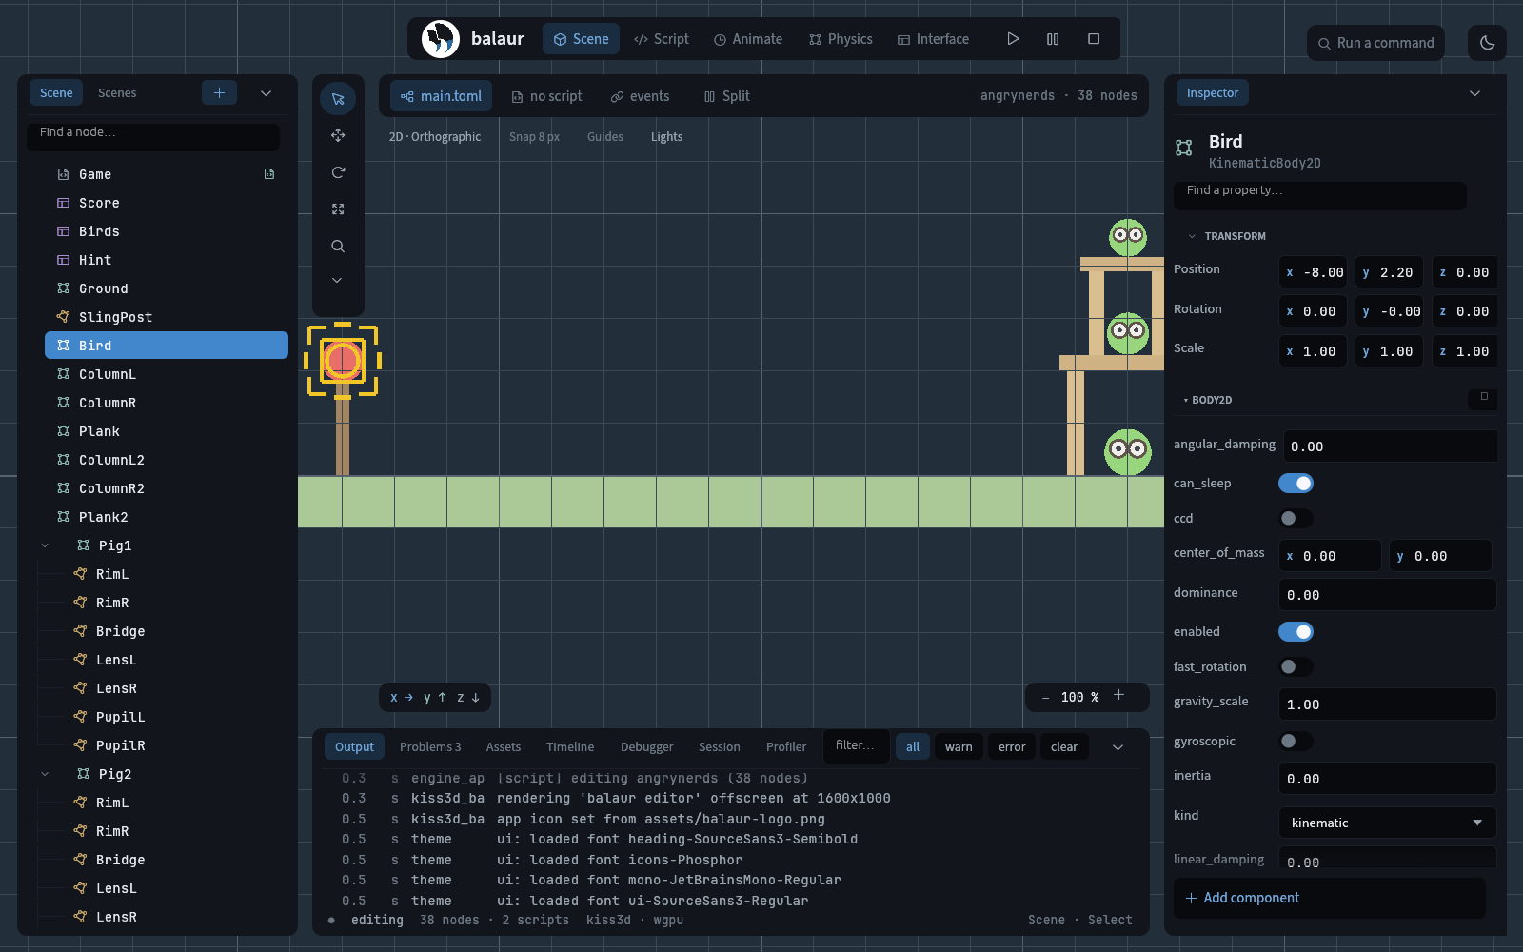This screenshot has height=952, width=1523.
Task: Pause the running scene
Action: coord(1053,39)
